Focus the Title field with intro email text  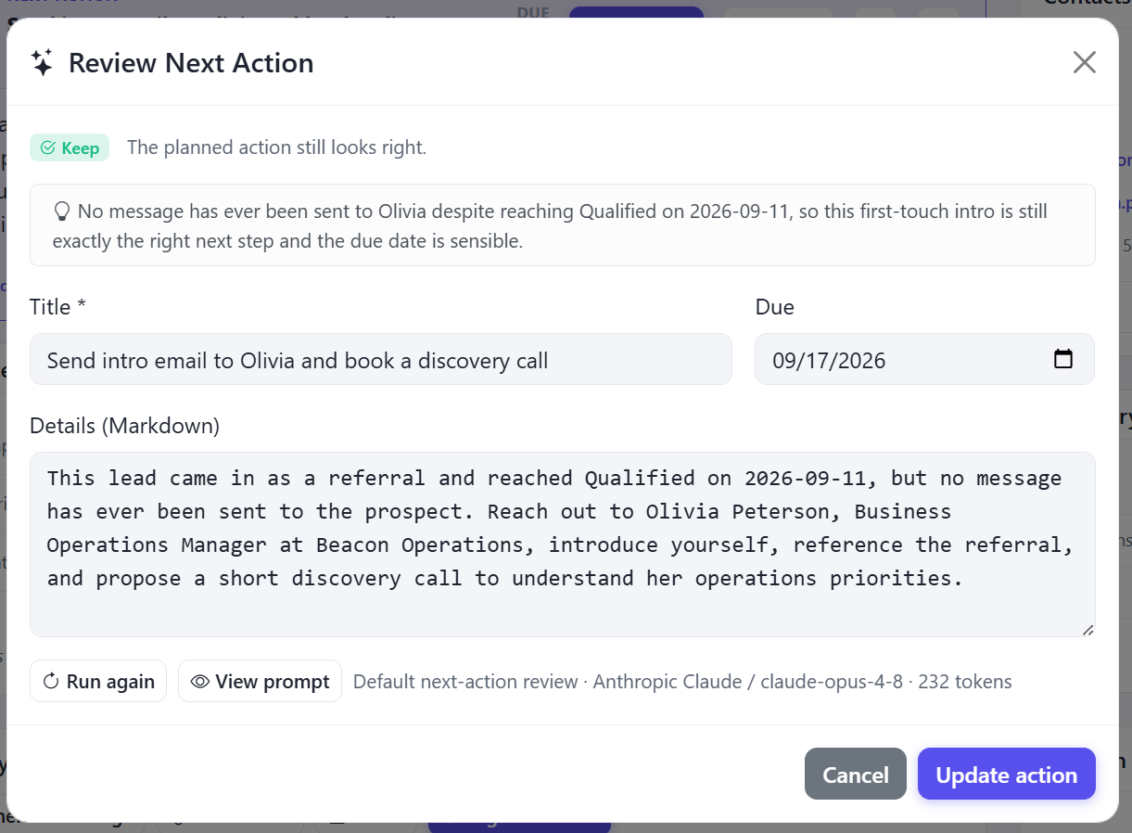(381, 359)
